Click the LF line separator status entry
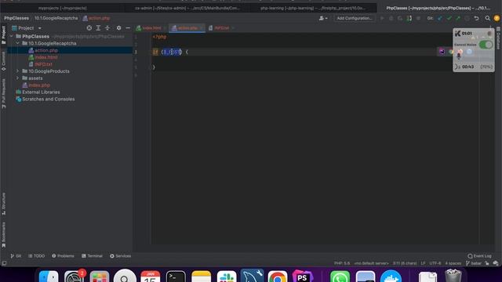This screenshot has width=502, height=282. [x=423, y=263]
